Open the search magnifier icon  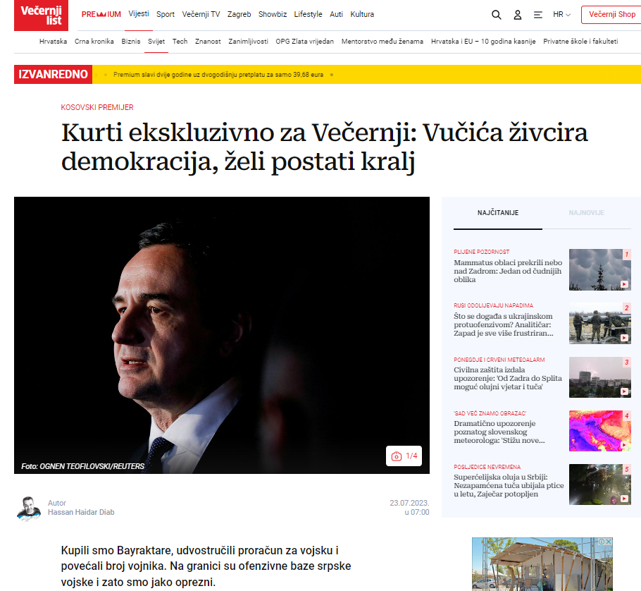tap(497, 15)
